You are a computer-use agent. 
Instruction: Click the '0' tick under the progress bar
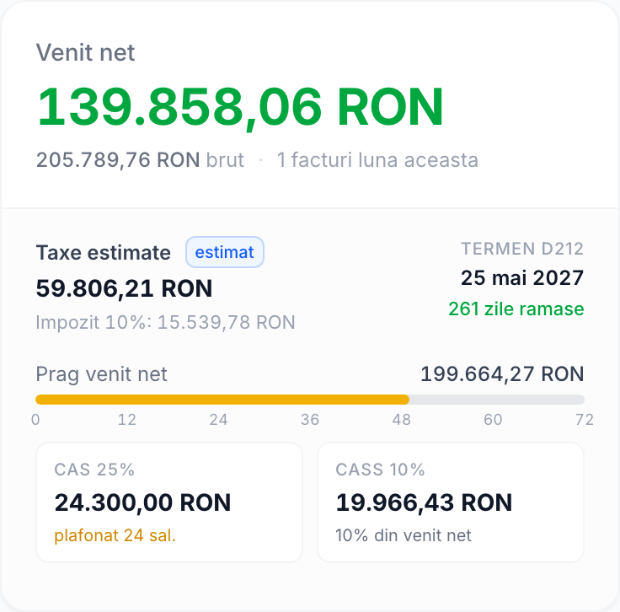[x=35, y=420]
